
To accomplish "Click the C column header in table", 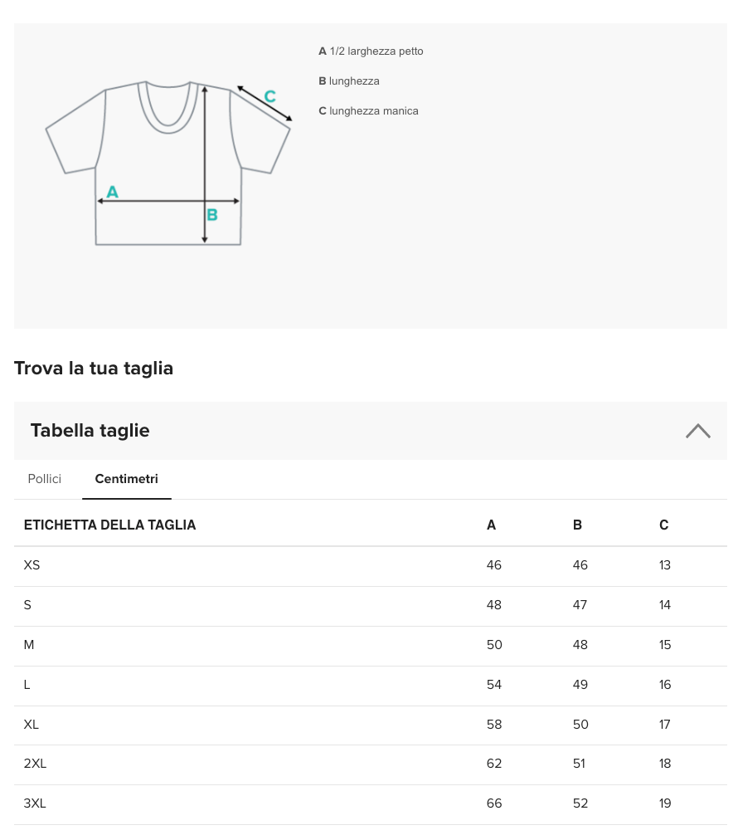I will (x=663, y=525).
